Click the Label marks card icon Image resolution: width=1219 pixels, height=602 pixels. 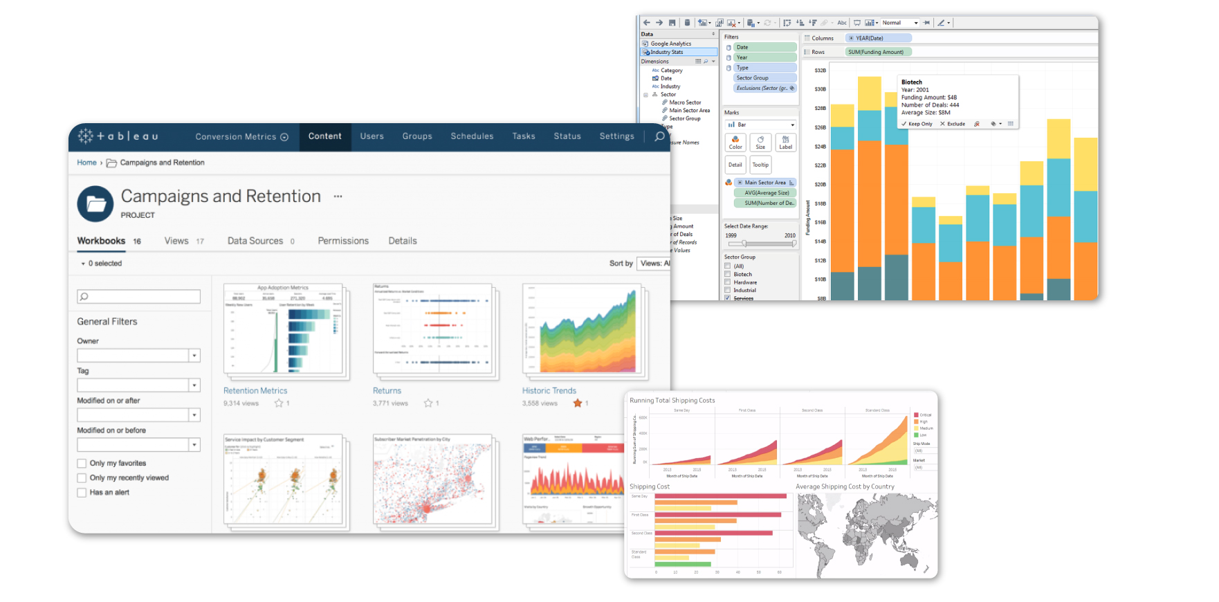click(x=785, y=143)
